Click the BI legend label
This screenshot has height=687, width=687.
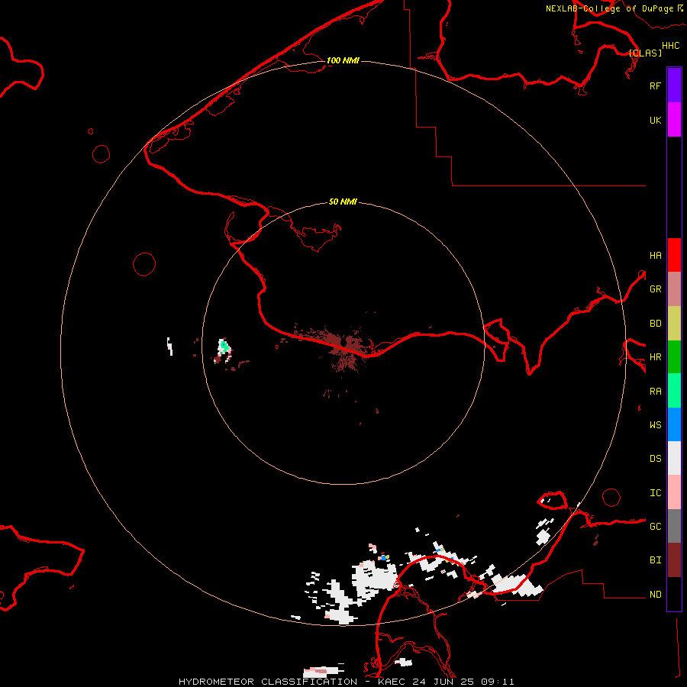pyautogui.click(x=655, y=560)
